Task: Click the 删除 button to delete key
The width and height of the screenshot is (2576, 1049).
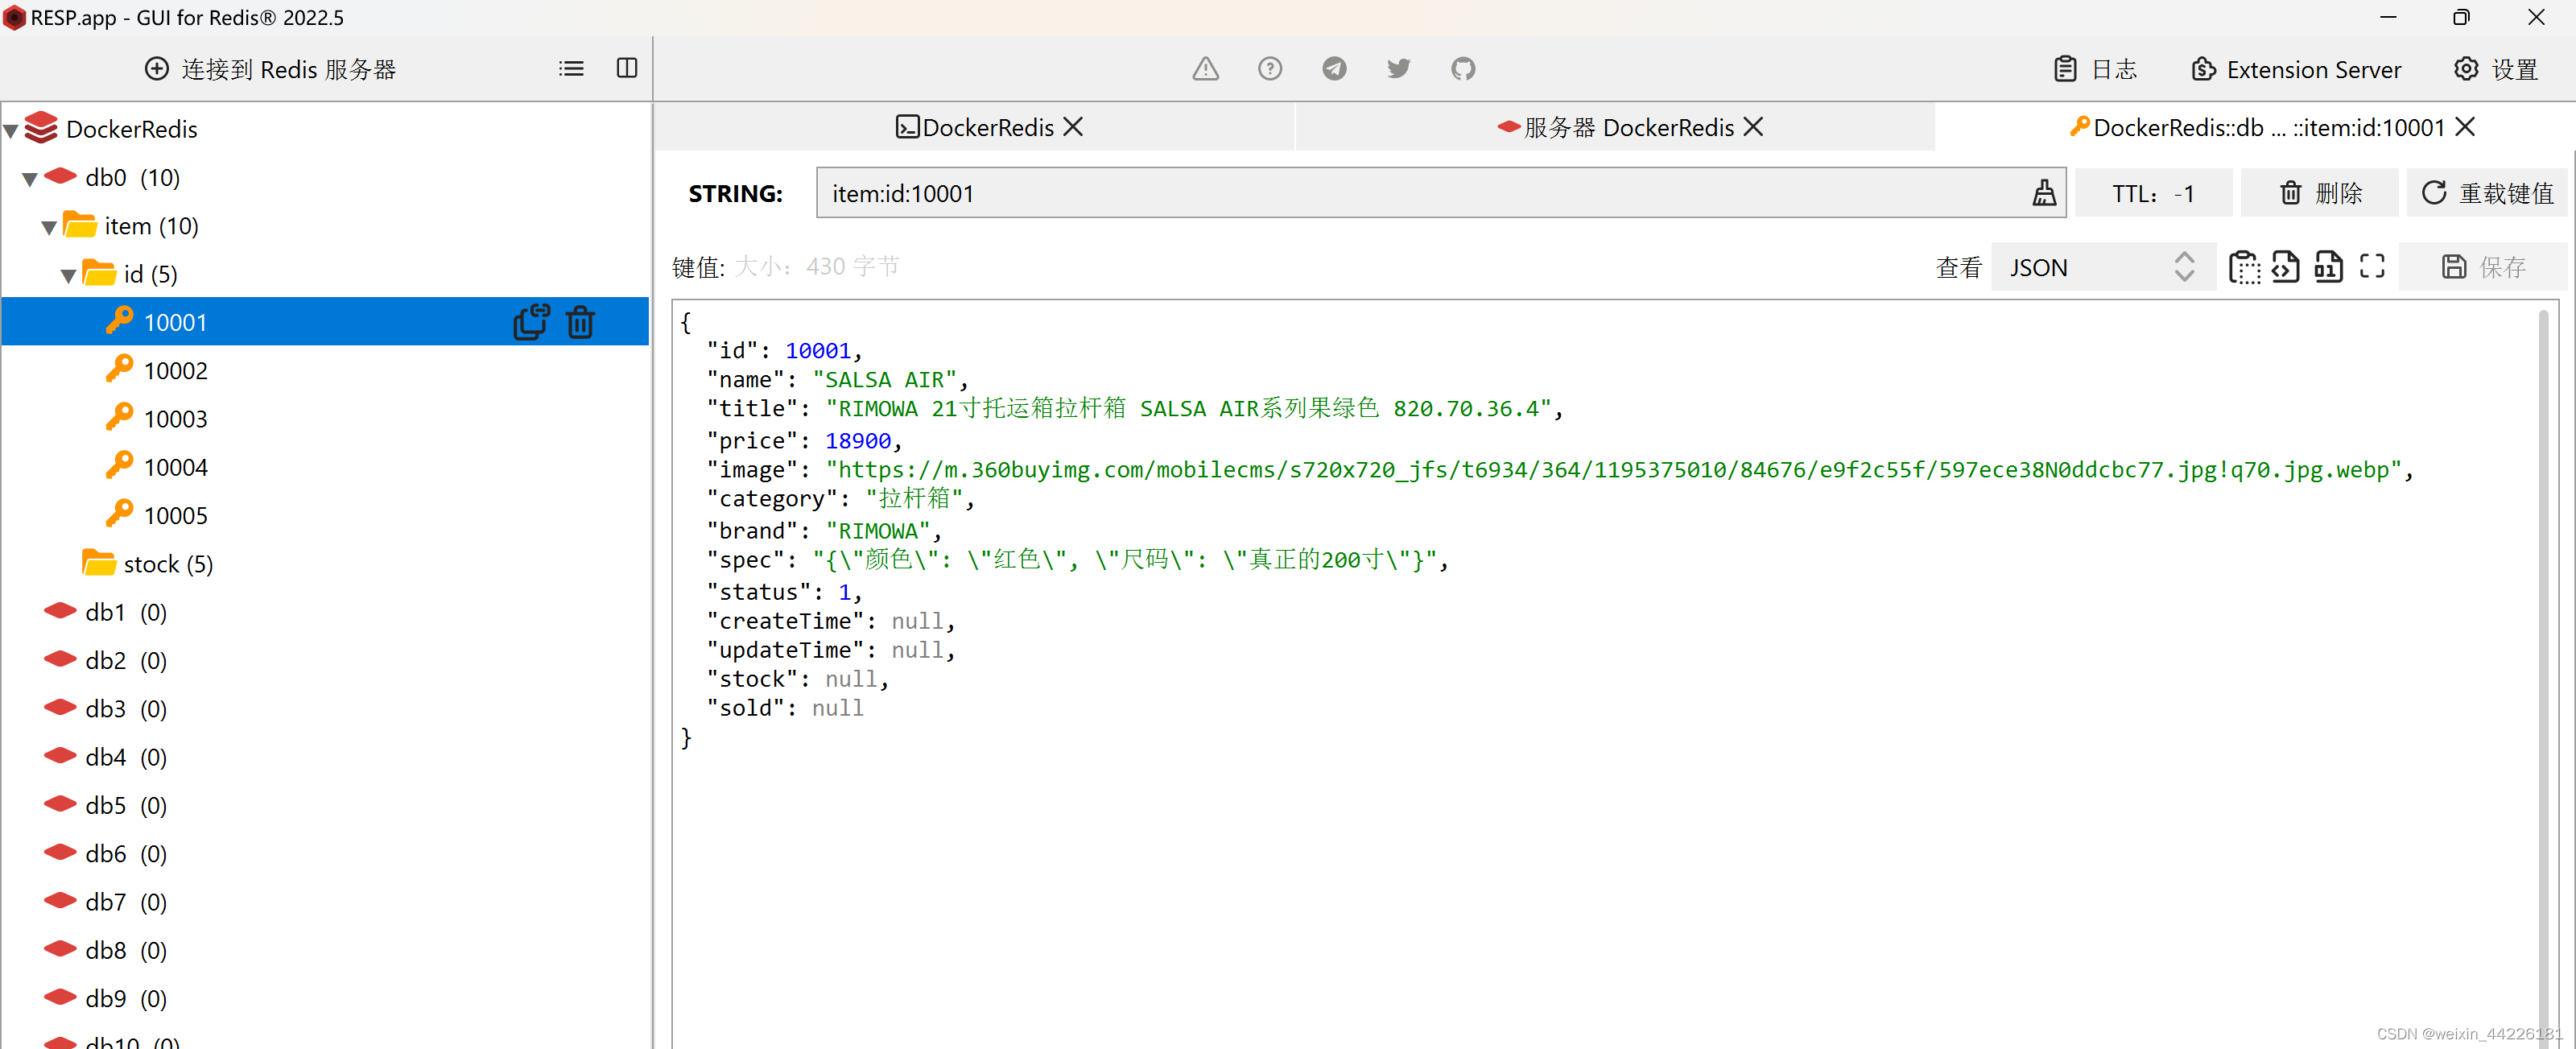Action: point(2318,192)
